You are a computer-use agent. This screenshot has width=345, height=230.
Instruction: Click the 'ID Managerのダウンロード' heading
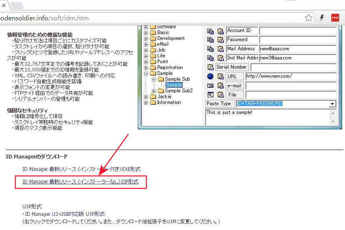[x=37, y=157]
